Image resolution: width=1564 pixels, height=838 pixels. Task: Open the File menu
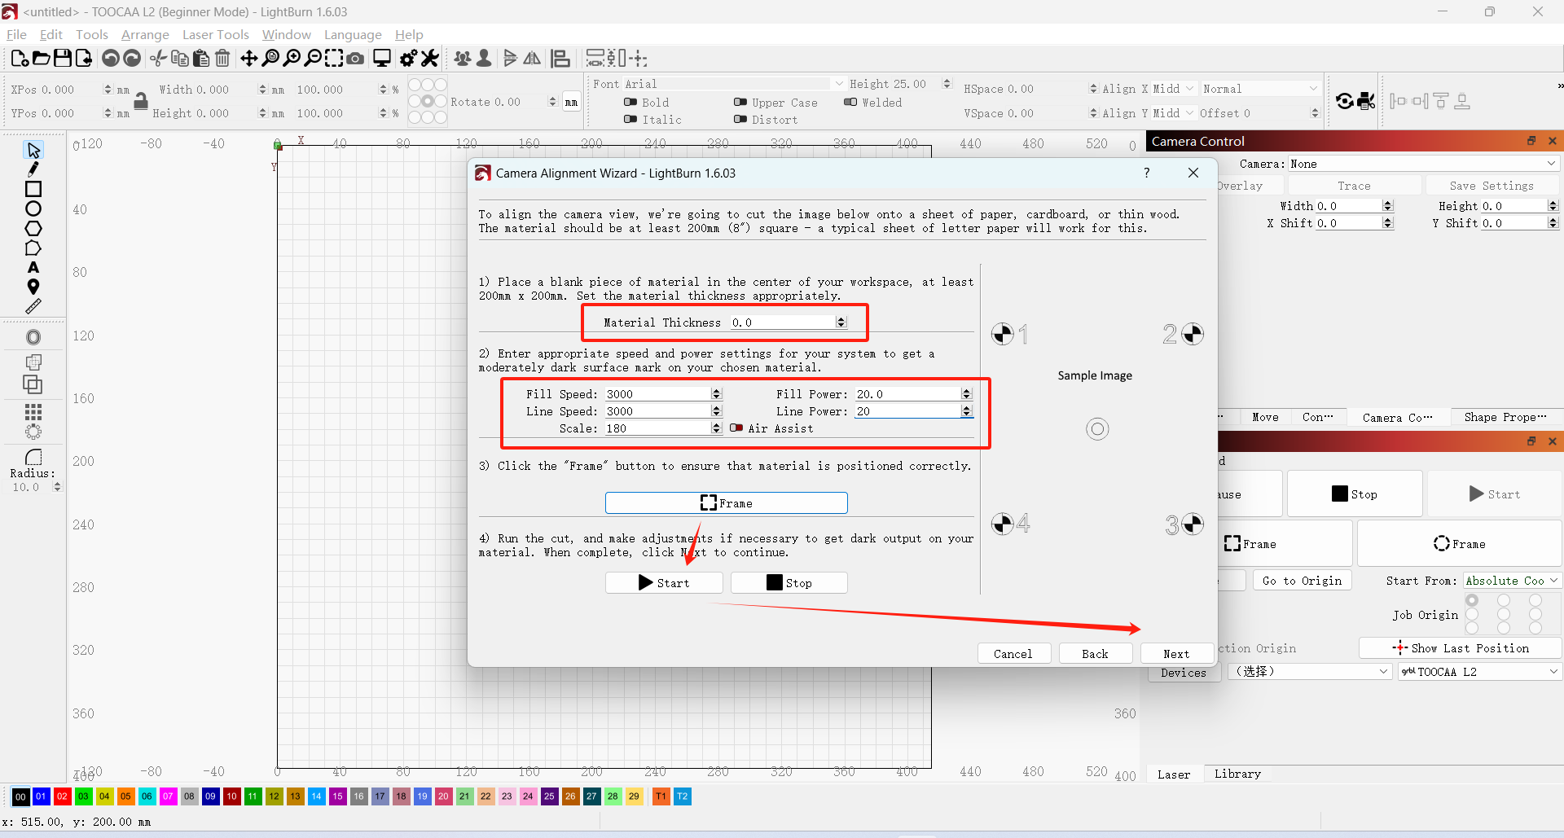pos(16,34)
